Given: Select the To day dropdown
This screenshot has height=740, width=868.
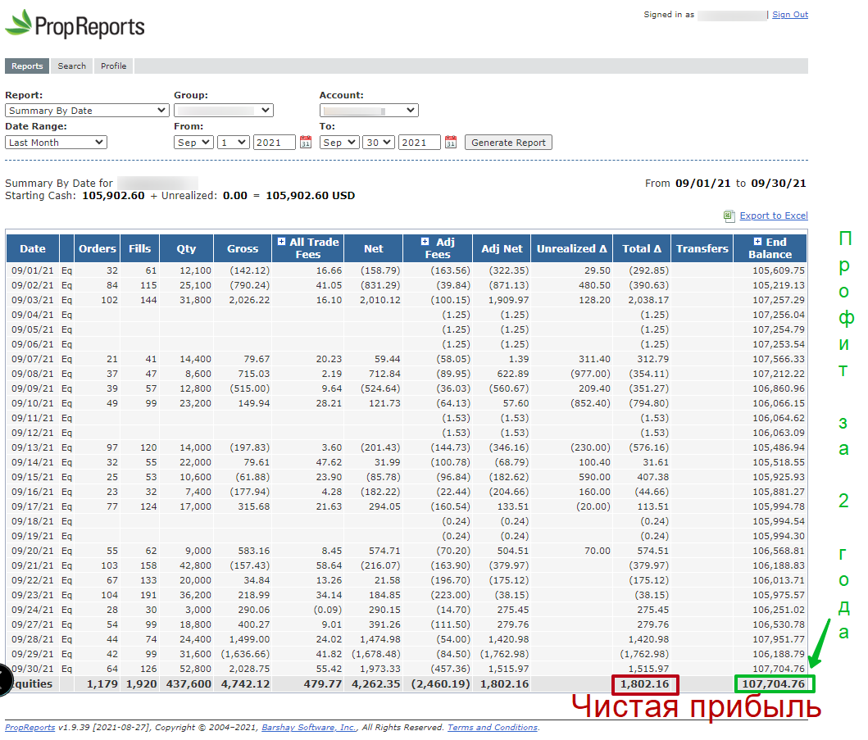Looking at the screenshot, I should coord(379,143).
